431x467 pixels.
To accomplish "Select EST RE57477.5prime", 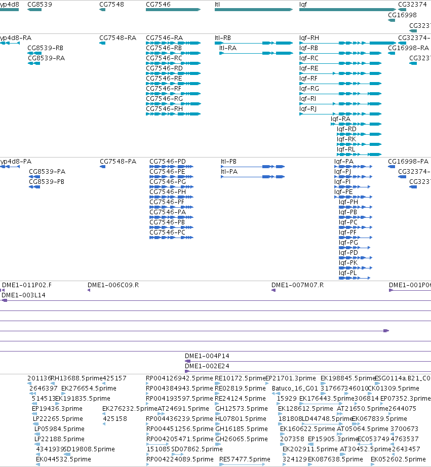I will coord(245,459).
